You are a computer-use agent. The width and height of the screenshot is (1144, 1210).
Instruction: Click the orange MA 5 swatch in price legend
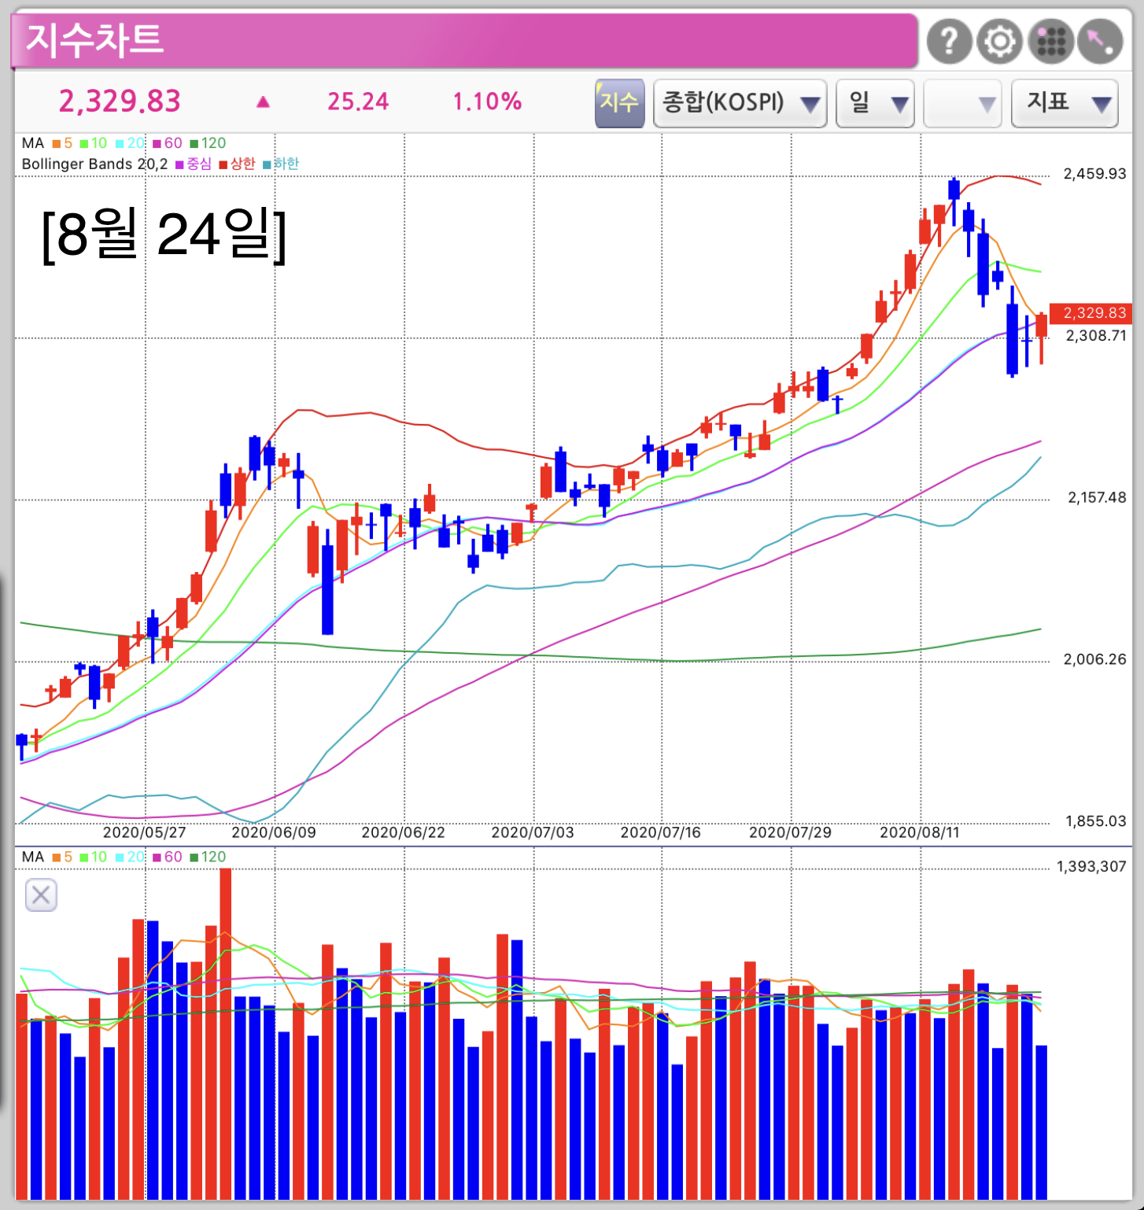[x=57, y=143]
